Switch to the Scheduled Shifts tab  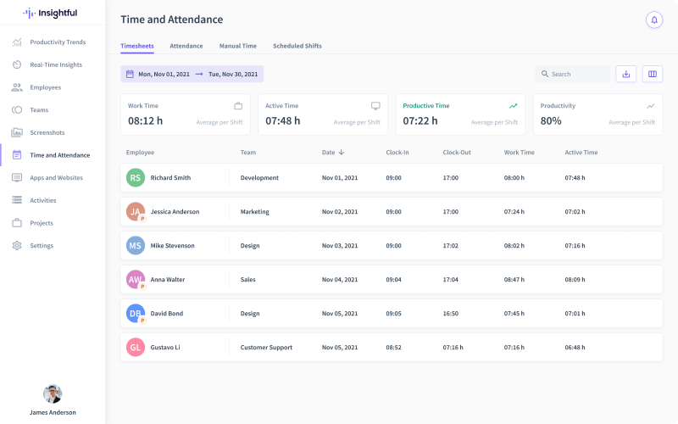(x=297, y=46)
